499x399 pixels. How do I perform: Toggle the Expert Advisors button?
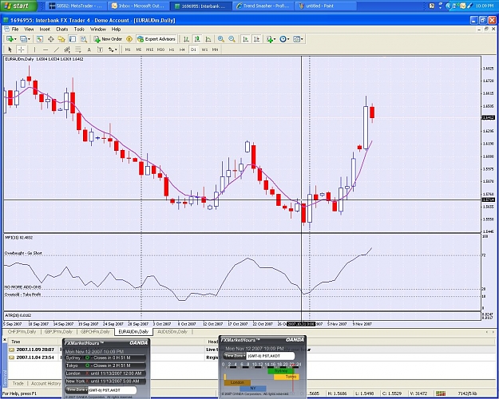pos(156,39)
